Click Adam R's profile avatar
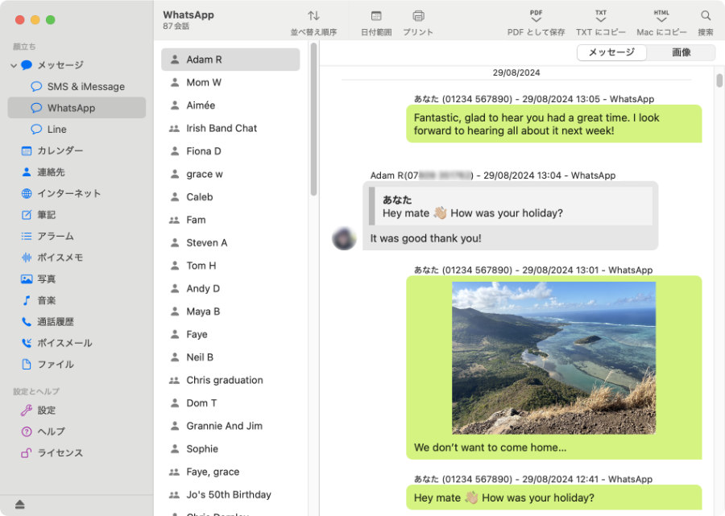The image size is (725, 516). [x=344, y=238]
